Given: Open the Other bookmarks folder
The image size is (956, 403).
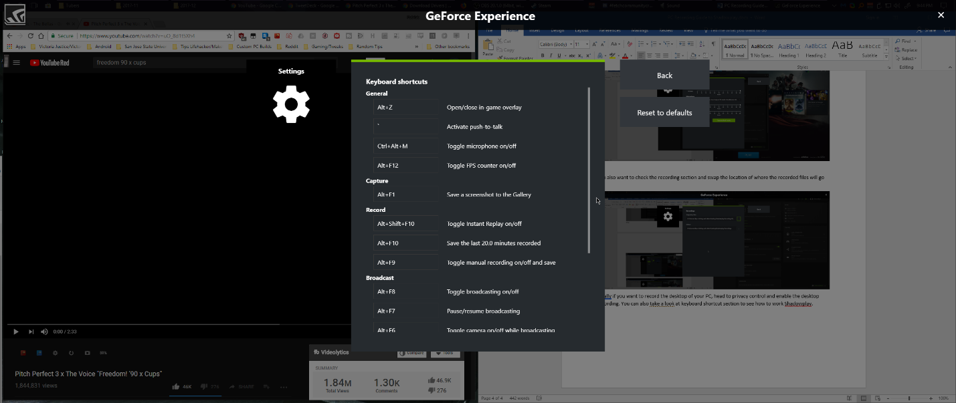Looking at the screenshot, I should pos(448,47).
